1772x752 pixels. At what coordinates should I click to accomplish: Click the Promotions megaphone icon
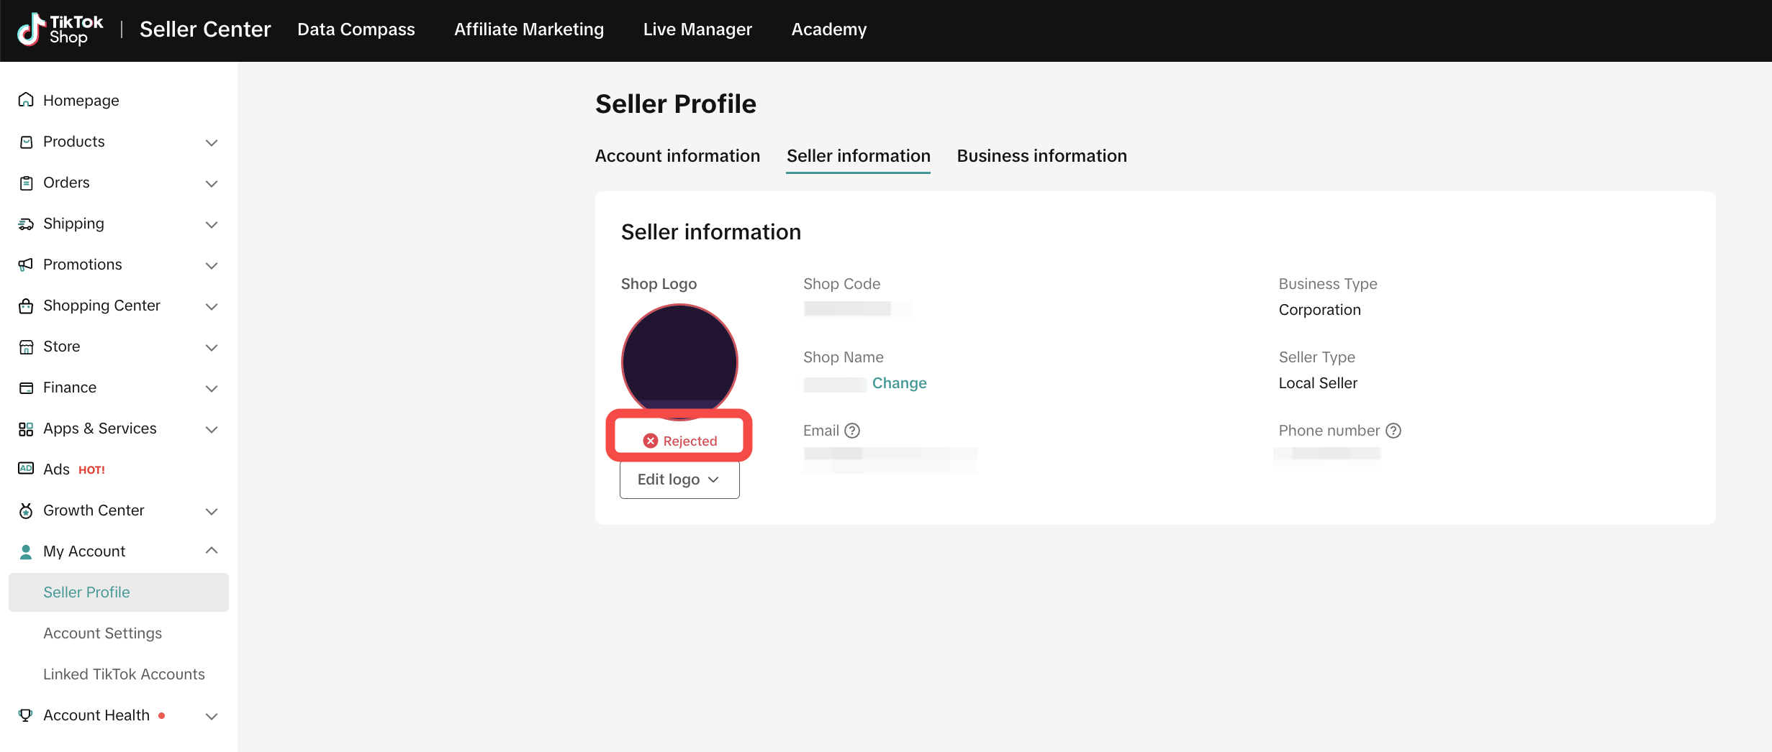point(26,265)
